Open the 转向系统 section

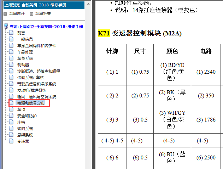(x=25, y=129)
